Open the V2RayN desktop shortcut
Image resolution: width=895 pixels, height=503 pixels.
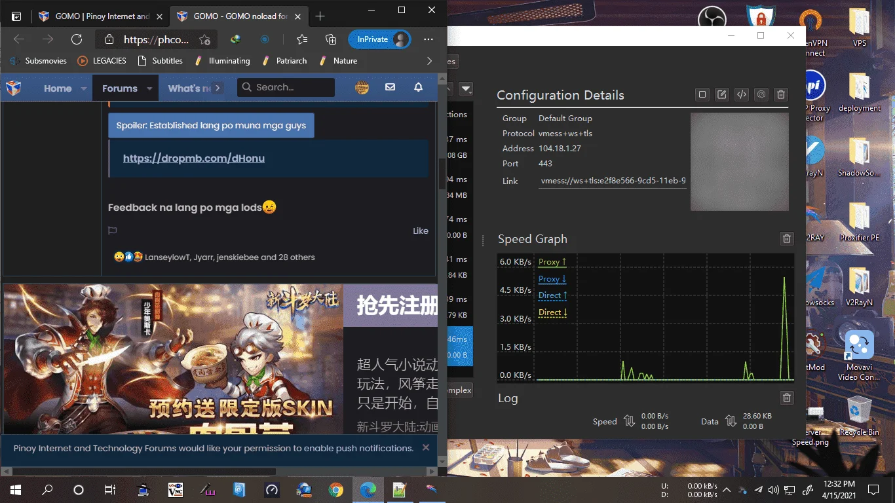click(859, 287)
